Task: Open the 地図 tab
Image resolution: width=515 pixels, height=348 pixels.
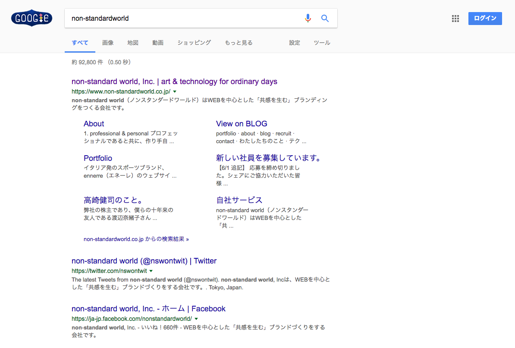Action: point(133,43)
